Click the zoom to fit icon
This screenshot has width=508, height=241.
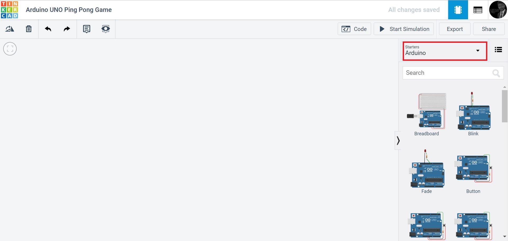tap(10, 49)
